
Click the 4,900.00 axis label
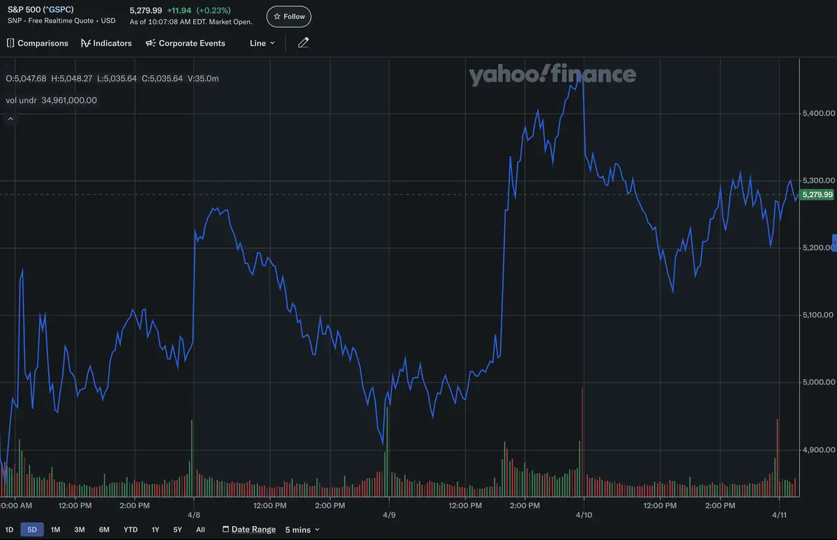tap(819, 450)
